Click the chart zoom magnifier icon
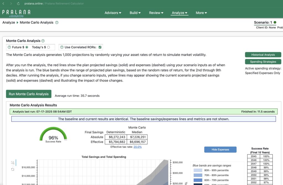283x185 pixels. click(x=13, y=163)
